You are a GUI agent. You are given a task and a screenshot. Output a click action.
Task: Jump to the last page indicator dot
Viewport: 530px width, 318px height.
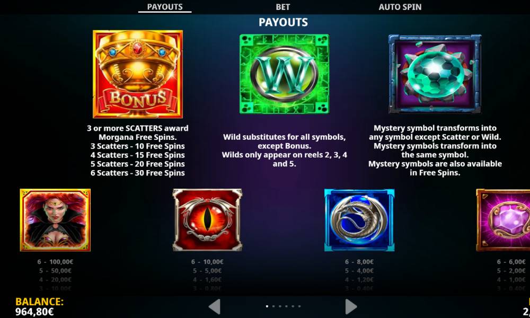click(x=299, y=306)
